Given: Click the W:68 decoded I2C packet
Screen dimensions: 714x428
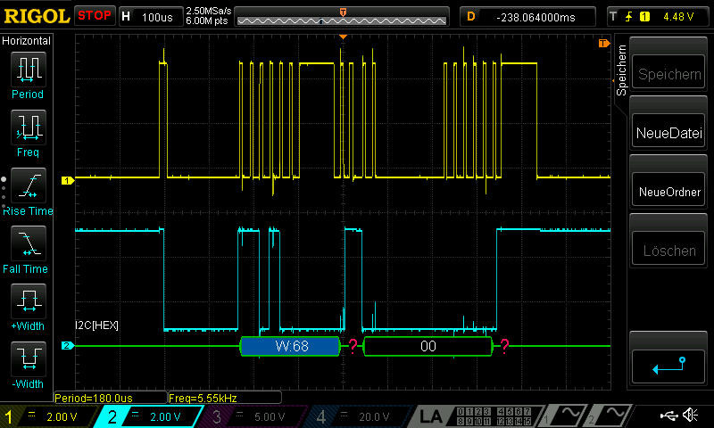Looking at the screenshot, I should (291, 346).
